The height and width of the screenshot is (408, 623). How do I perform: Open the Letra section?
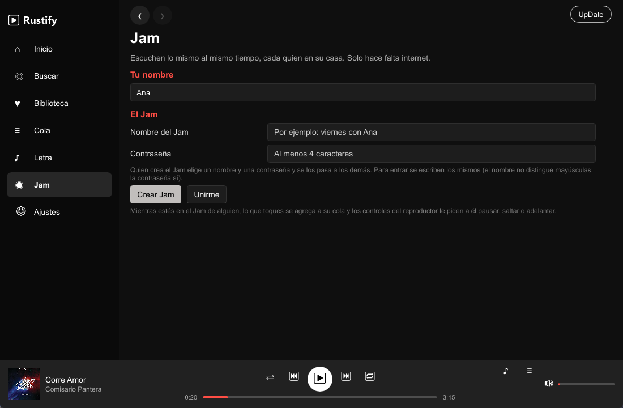click(x=59, y=158)
